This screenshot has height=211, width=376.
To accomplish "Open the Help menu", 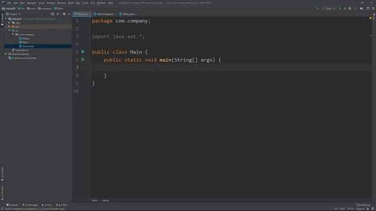I will point(110,3).
